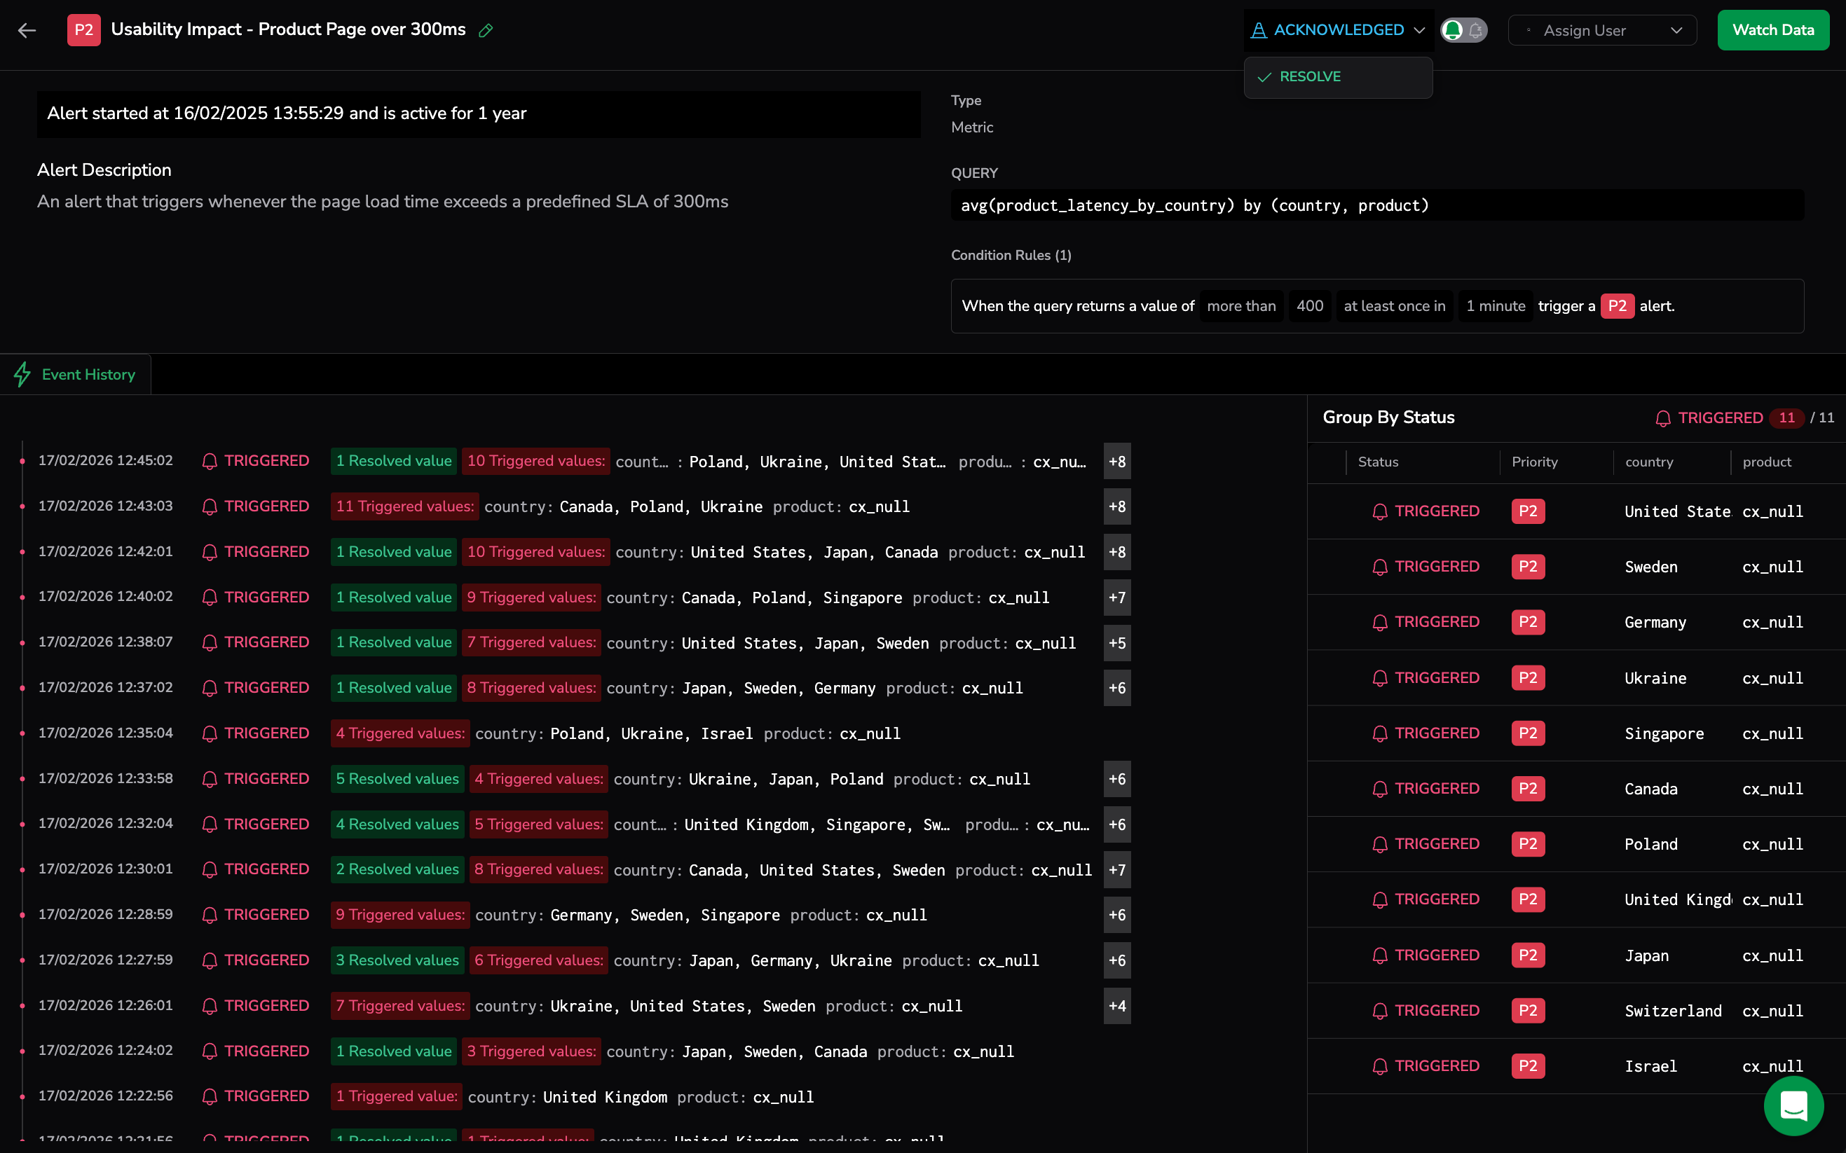The width and height of the screenshot is (1846, 1153).
Task: Go back using the left arrow icon
Action: click(27, 31)
